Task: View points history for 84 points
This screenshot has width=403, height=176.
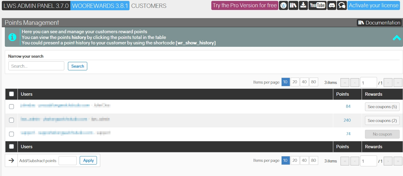Action: click(348, 106)
